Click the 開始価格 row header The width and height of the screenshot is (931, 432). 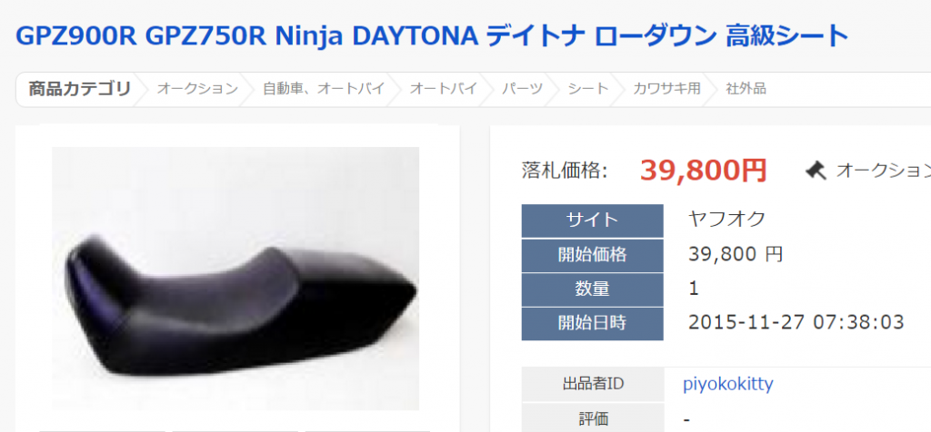[x=592, y=255]
